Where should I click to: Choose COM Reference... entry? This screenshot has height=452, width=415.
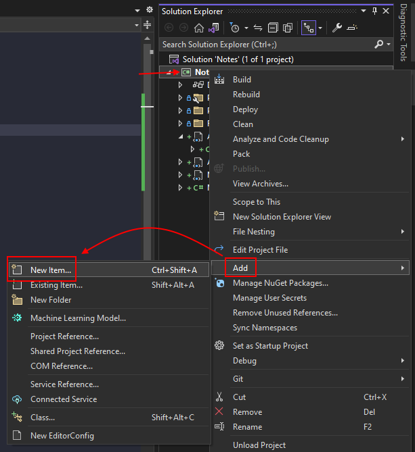click(x=109, y=366)
